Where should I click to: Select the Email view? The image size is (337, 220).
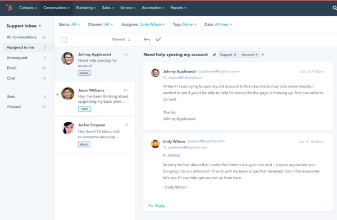coord(28,68)
